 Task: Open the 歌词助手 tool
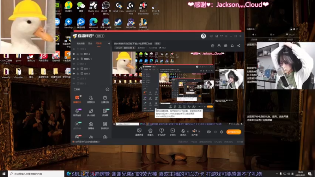click(x=105, y=125)
